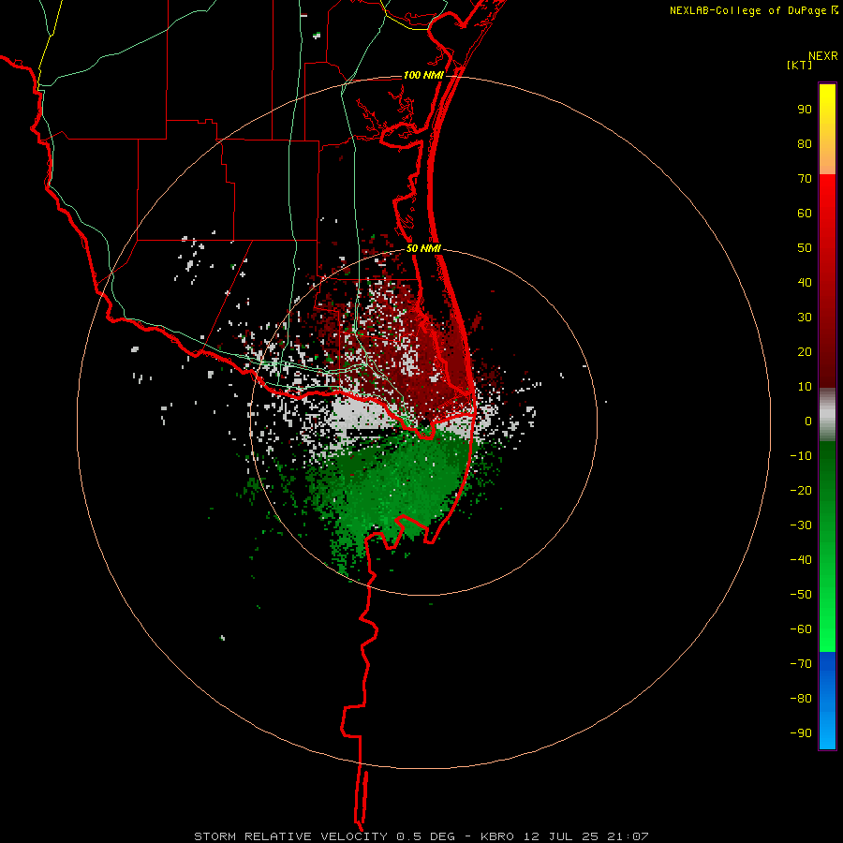Click the bright green segment near -60
The image size is (843, 843).
[827, 631]
